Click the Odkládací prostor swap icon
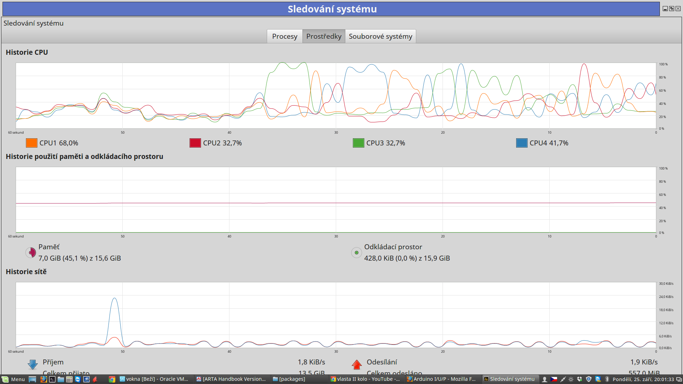Screen dimensions: 683x384 pos(356,252)
